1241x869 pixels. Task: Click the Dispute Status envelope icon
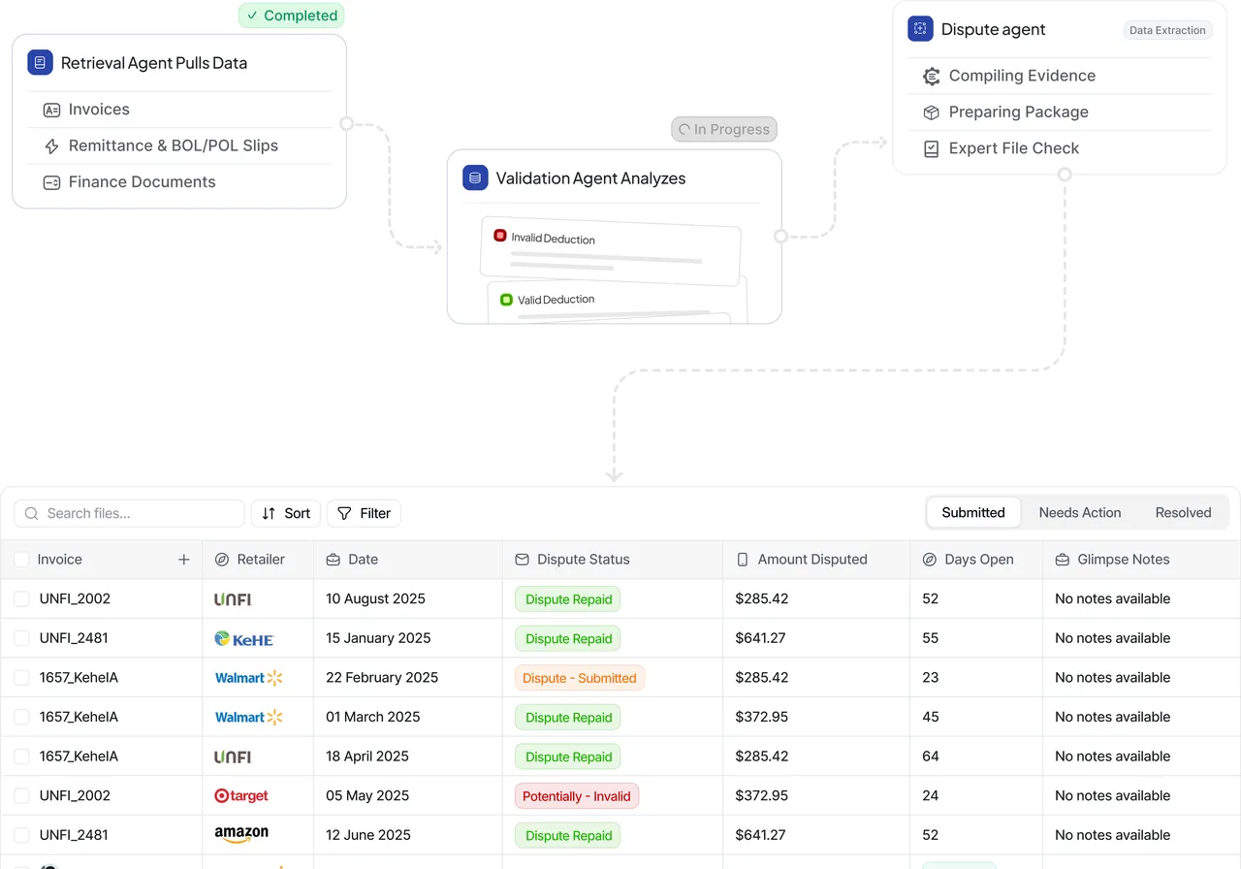point(522,560)
